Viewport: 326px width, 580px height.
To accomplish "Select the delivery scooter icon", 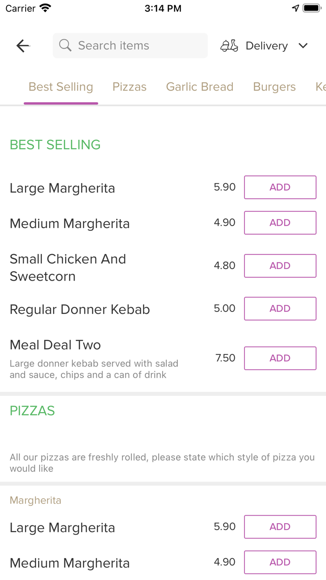I will click(229, 45).
